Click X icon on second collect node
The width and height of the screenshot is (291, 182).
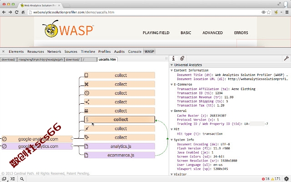(x=86, y=84)
